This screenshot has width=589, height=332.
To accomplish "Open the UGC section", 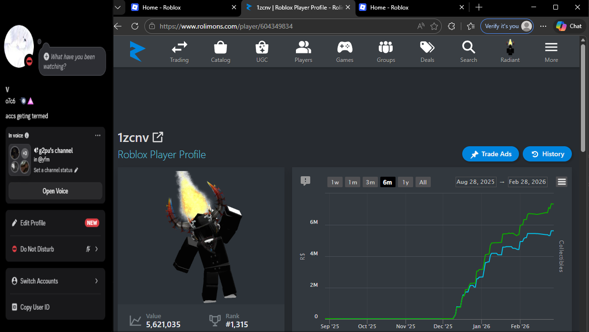I will tap(262, 51).
